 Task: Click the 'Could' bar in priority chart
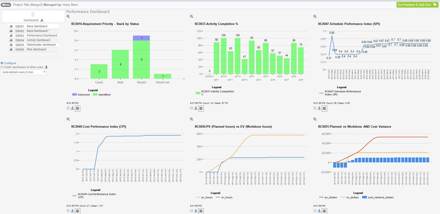(x=99, y=71)
